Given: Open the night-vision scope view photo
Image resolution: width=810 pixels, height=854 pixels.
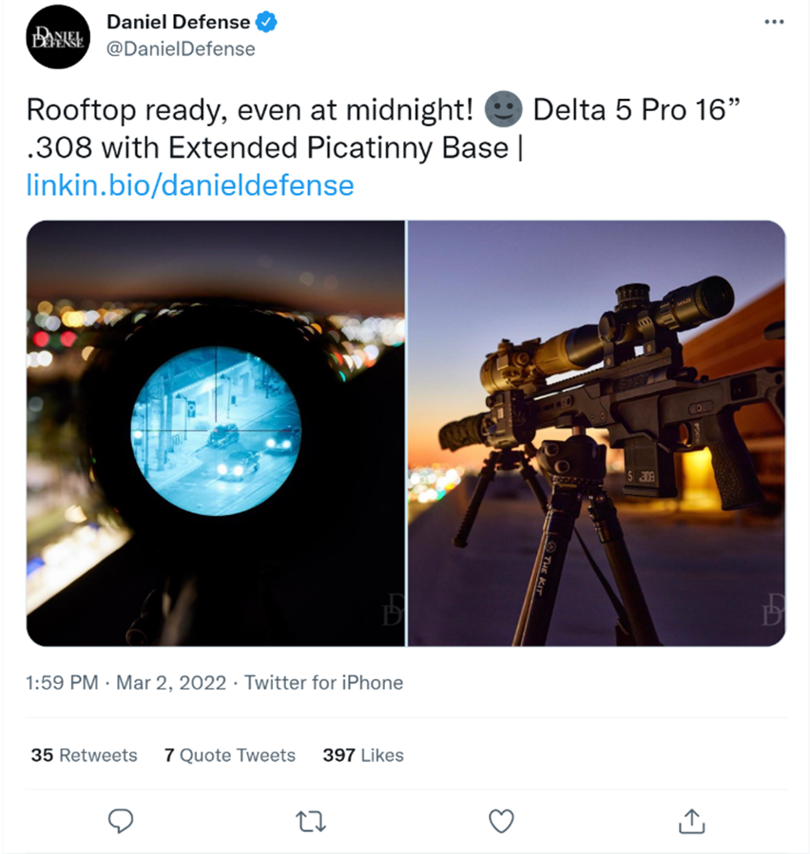Looking at the screenshot, I should click(216, 433).
